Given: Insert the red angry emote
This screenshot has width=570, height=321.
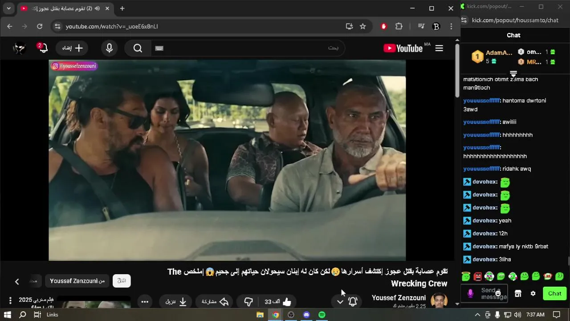Looking at the screenshot, I should pos(478,276).
